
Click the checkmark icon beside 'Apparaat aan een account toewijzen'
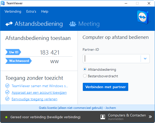[x=7, y=92]
